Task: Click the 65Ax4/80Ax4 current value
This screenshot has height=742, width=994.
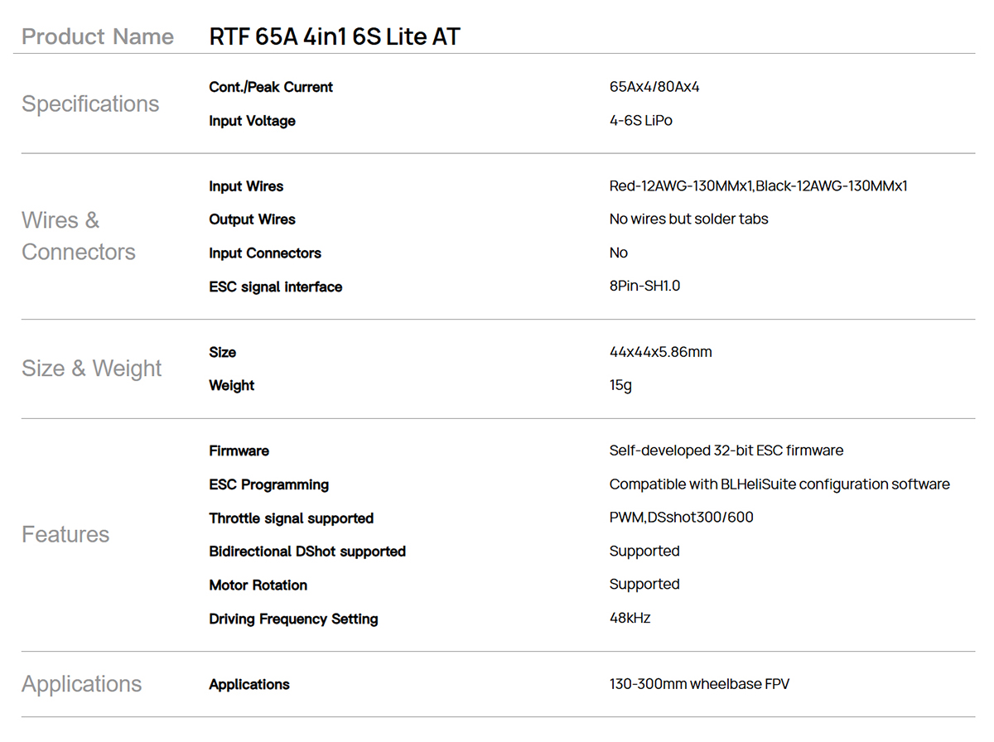Action: (654, 87)
